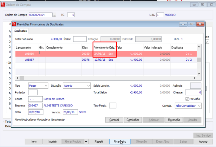Click the 10/09/18 due date cell

click(x=105, y=60)
